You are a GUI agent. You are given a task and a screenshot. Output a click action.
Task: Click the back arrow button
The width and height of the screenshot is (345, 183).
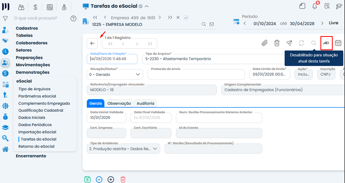click(x=92, y=44)
